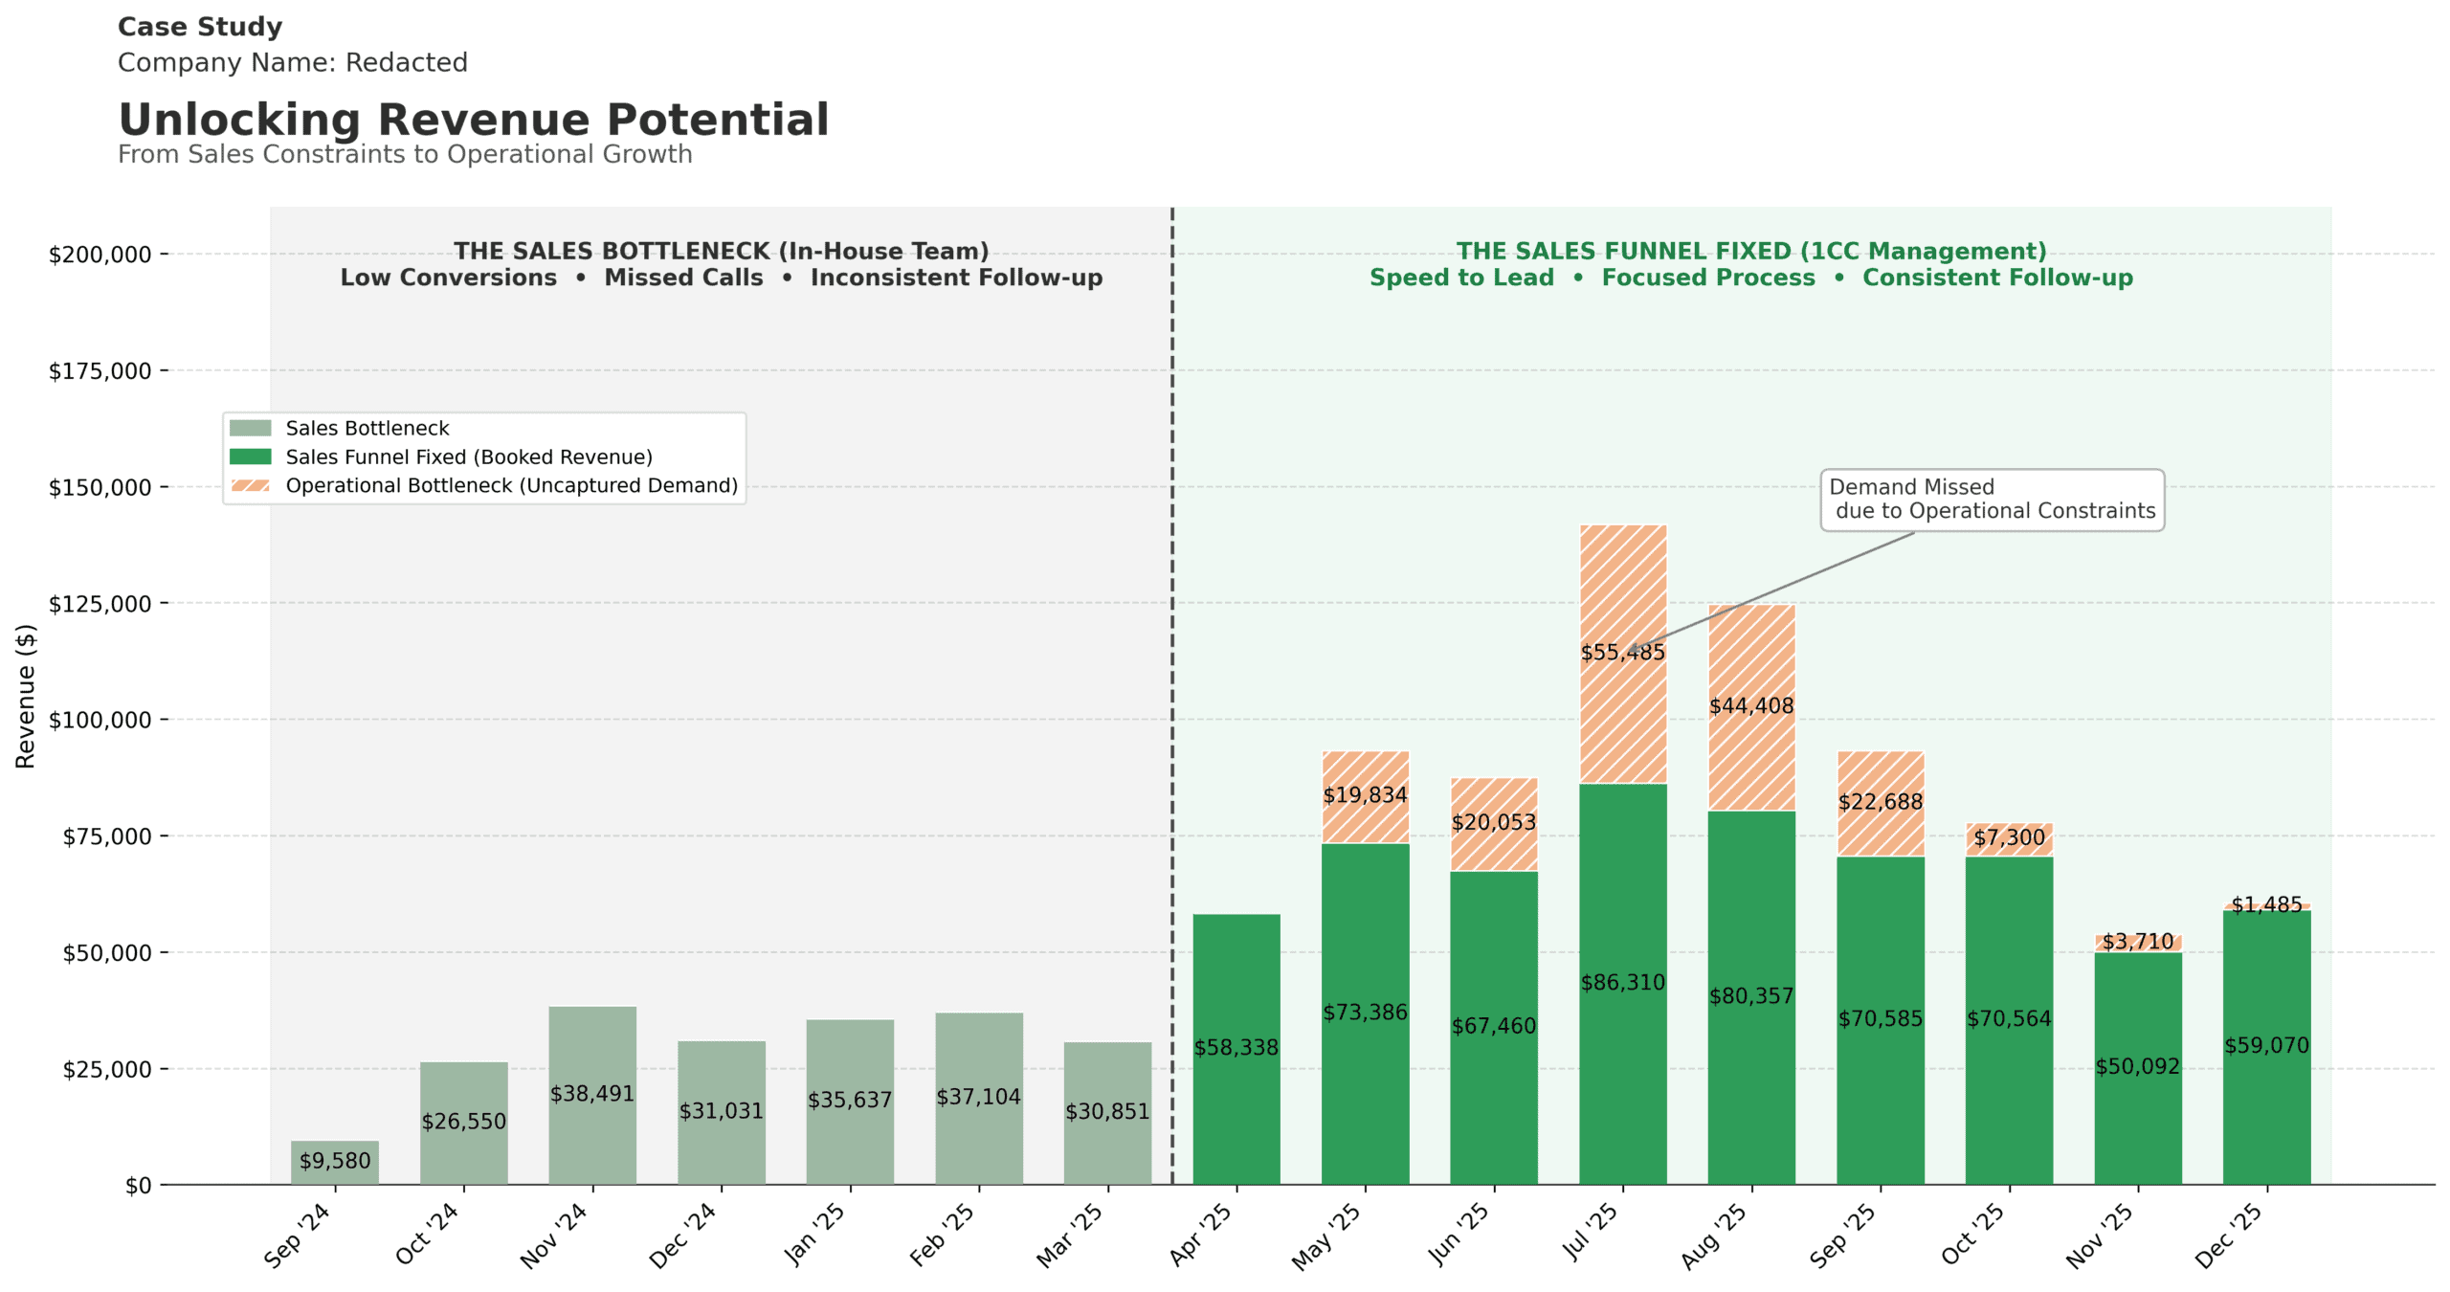Click the Jul '25 hatched segment $55,485
Image resolution: width=2450 pixels, height=1292 pixels.
click(1623, 654)
